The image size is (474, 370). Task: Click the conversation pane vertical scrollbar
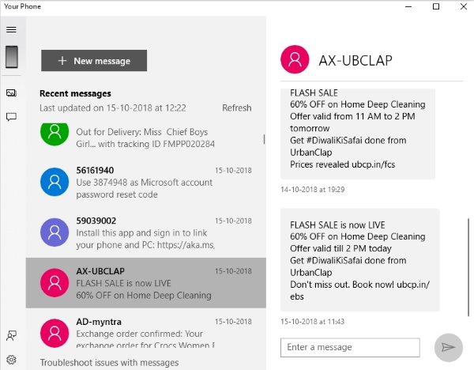[x=468, y=267]
